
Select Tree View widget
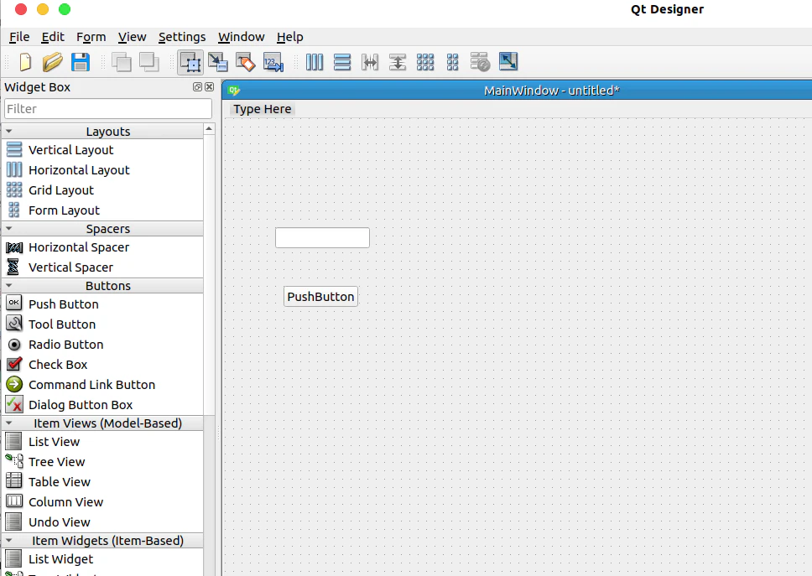(102, 462)
